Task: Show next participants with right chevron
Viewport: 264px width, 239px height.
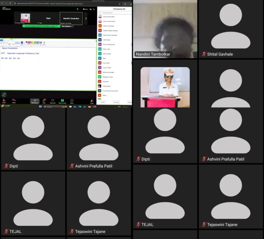Action: click(x=86, y=19)
